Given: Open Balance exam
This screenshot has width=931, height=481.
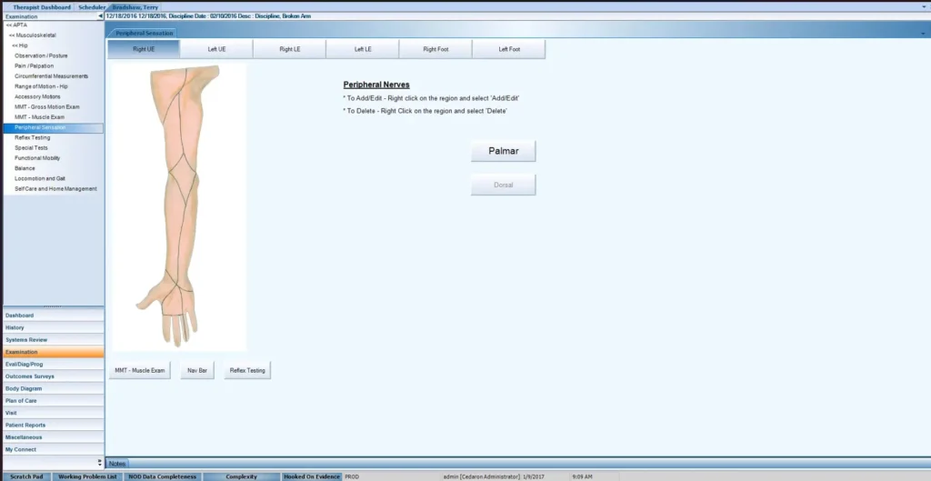Looking at the screenshot, I should point(25,168).
